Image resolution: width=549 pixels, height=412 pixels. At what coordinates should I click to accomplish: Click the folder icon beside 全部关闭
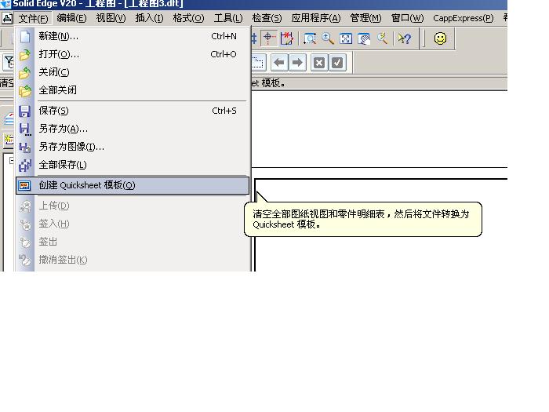[25, 91]
